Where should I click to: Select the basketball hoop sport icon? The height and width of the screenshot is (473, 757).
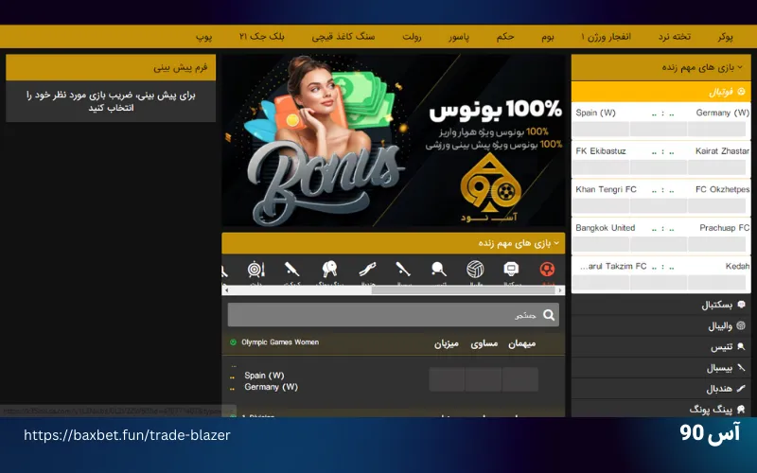click(511, 271)
